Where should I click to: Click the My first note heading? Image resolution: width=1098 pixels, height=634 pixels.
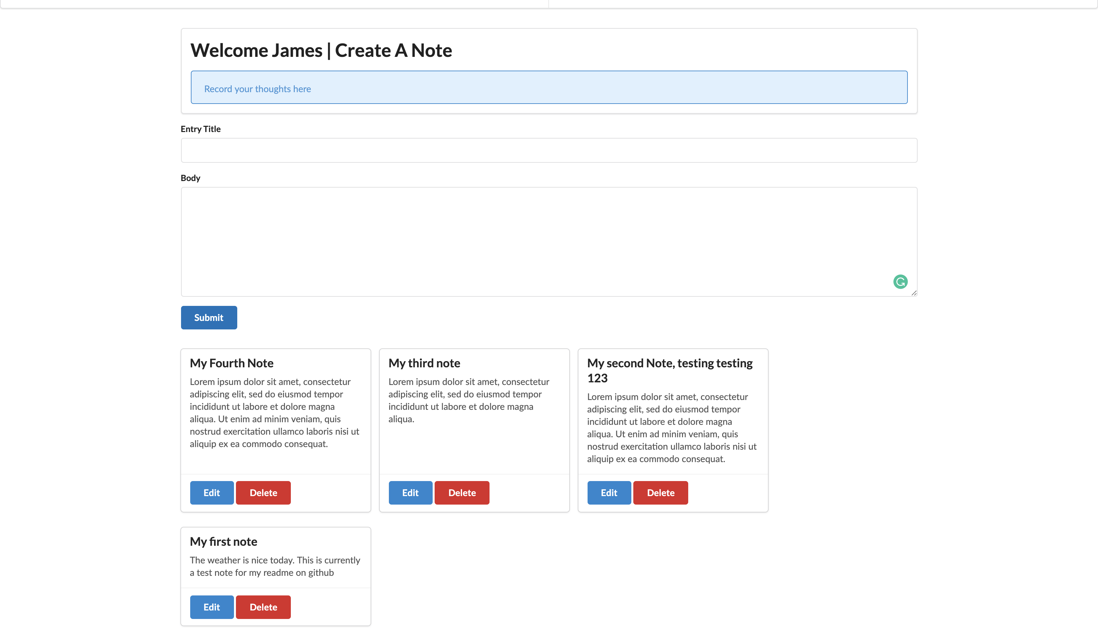[223, 542]
